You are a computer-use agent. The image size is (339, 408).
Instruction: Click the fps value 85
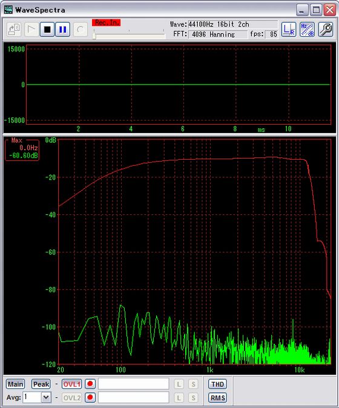[x=271, y=35]
